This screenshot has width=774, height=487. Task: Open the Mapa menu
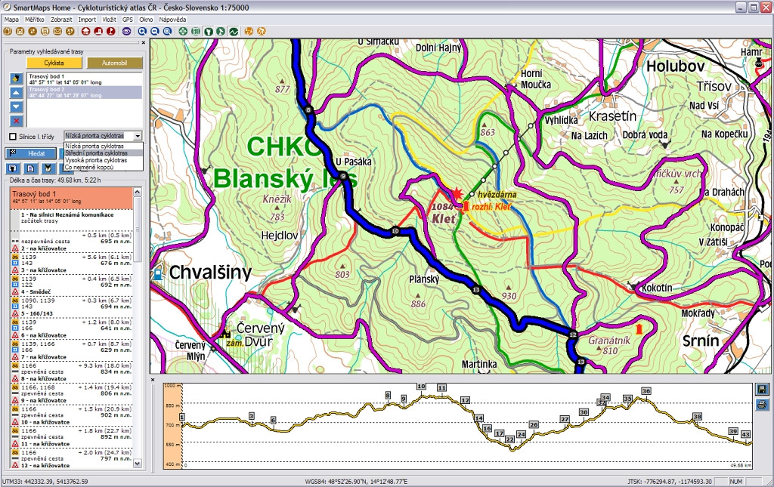tap(11, 20)
